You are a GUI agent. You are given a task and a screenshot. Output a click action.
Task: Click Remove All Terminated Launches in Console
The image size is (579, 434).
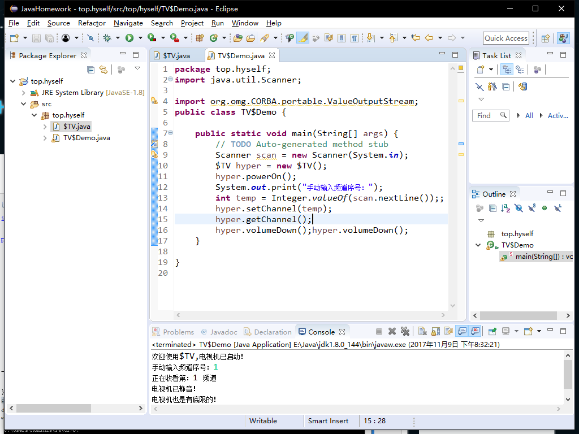click(x=405, y=331)
